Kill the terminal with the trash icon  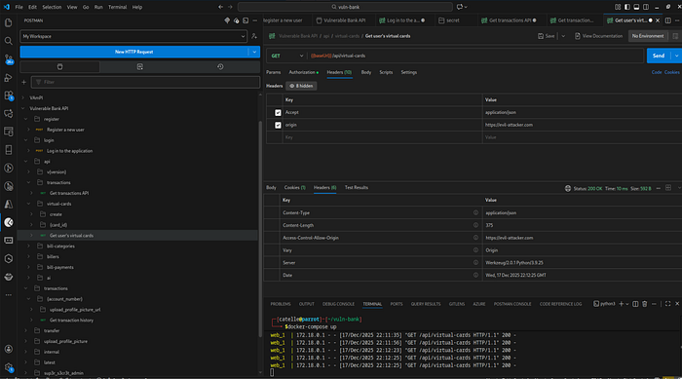point(645,304)
